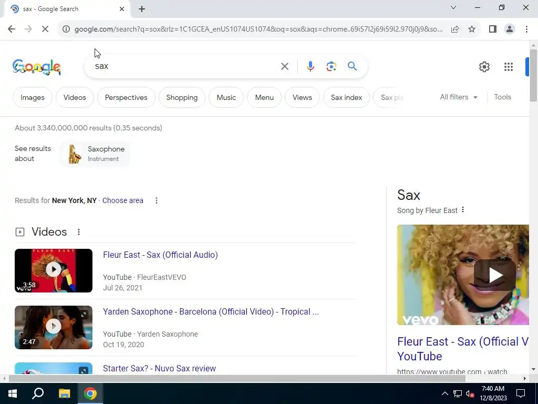Submit search with magnifier icon
Image resolution: width=538 pixels, height=404 pixels.
point(352,66)
